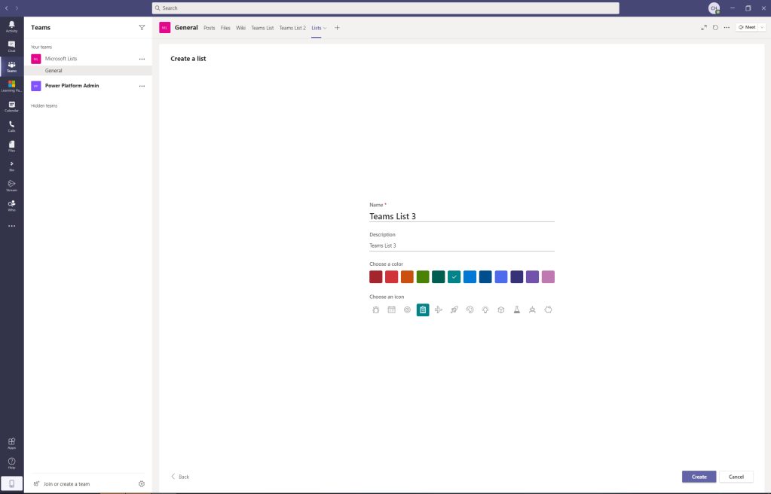Choose the bug icon for the list

(x=376, y=310)
